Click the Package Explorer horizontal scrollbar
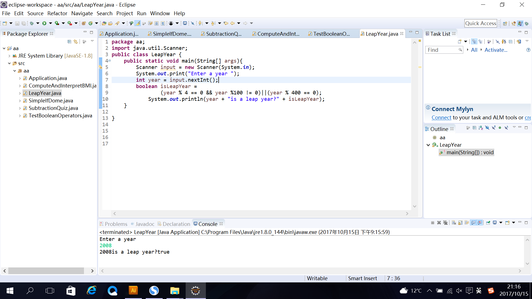The width and height of the screenshot is (532, 299). pyautogui.click(x=46, y=271)
